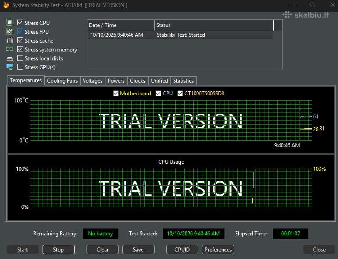Select the Temperatures tab
338x259 pixels.
(x=26, y=80)
